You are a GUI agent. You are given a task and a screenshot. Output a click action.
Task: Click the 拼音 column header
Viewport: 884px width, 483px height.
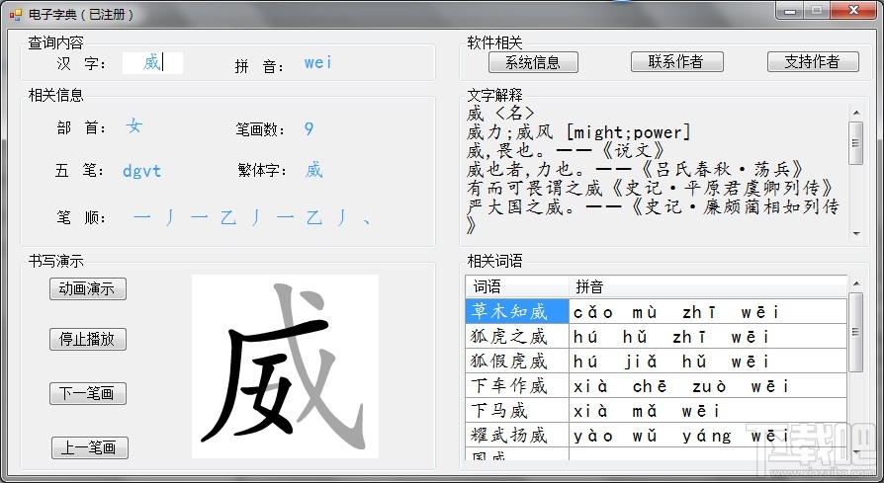[x=708, y=286]
